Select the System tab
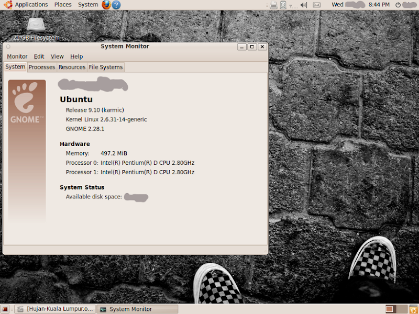This screenshot has width=419, height=314. coord(15,67)
